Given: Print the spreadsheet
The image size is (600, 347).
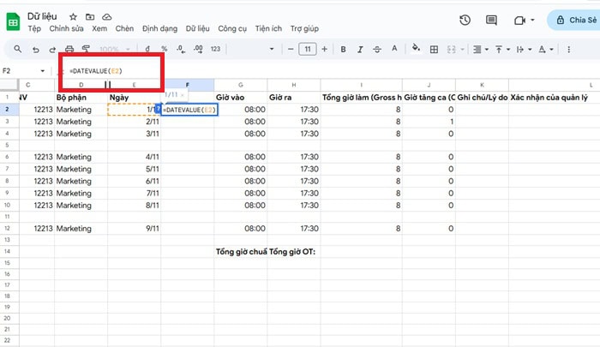Looking at the screenshot, I should click(x=69, y=49).
